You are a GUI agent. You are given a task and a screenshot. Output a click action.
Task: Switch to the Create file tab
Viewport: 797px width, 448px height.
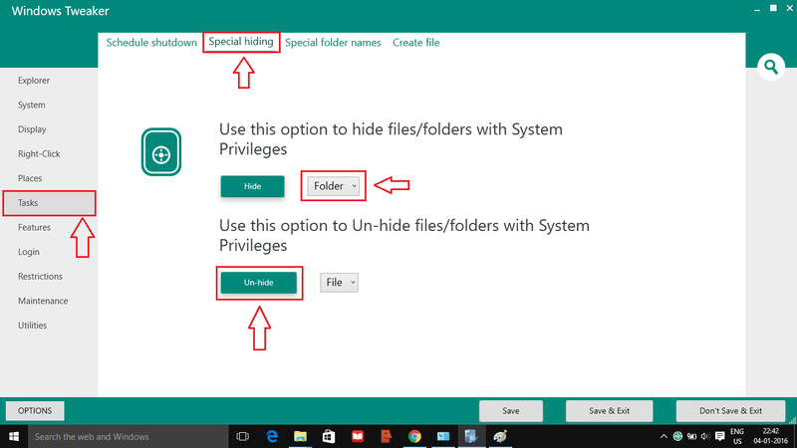coord(415,43)
